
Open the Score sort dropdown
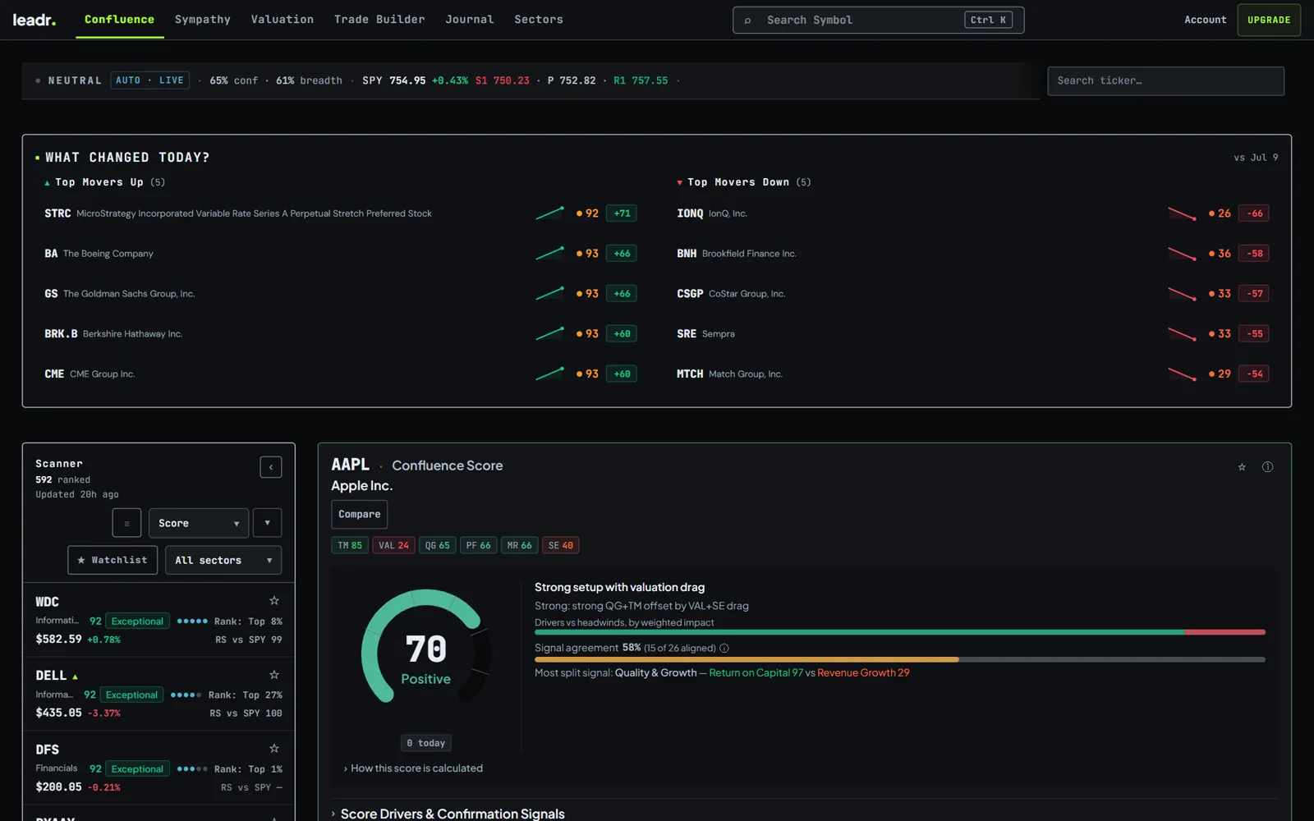pos(199,523)
